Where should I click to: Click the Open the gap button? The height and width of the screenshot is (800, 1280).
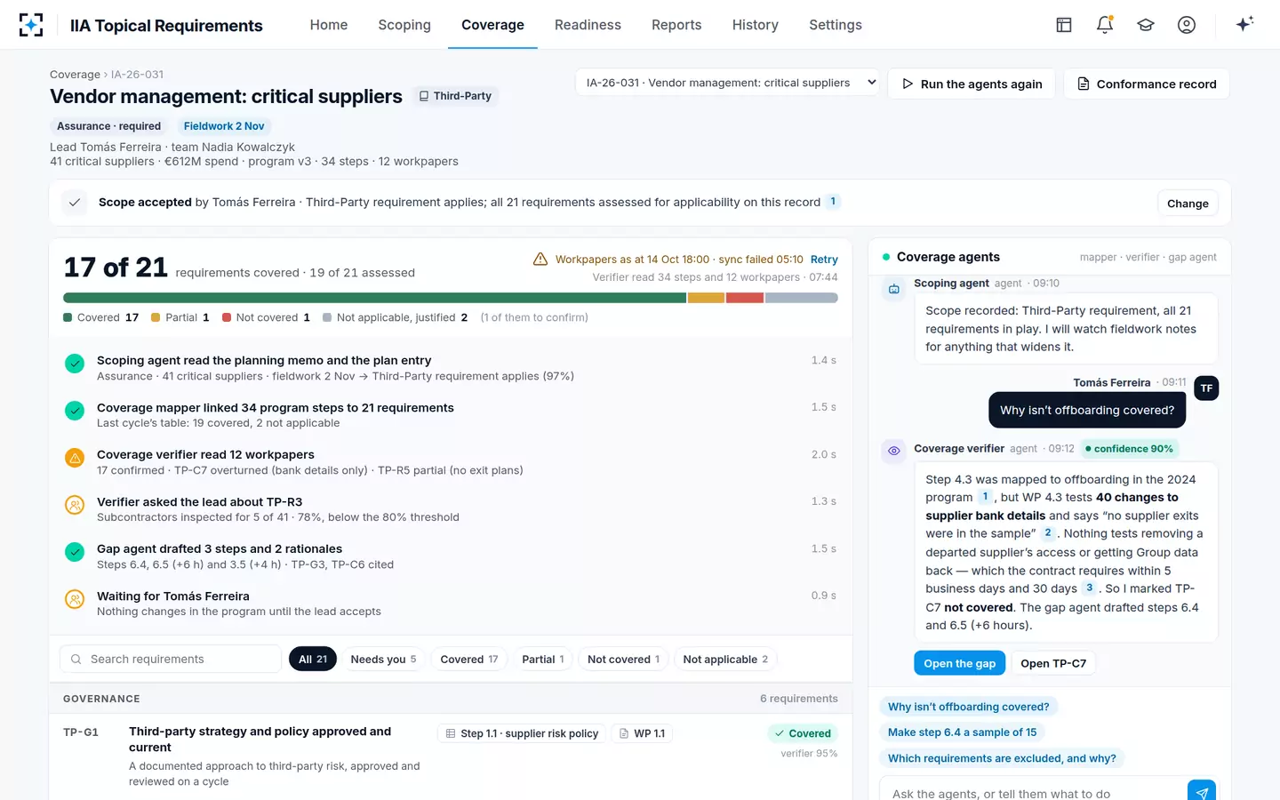point(959,663)
